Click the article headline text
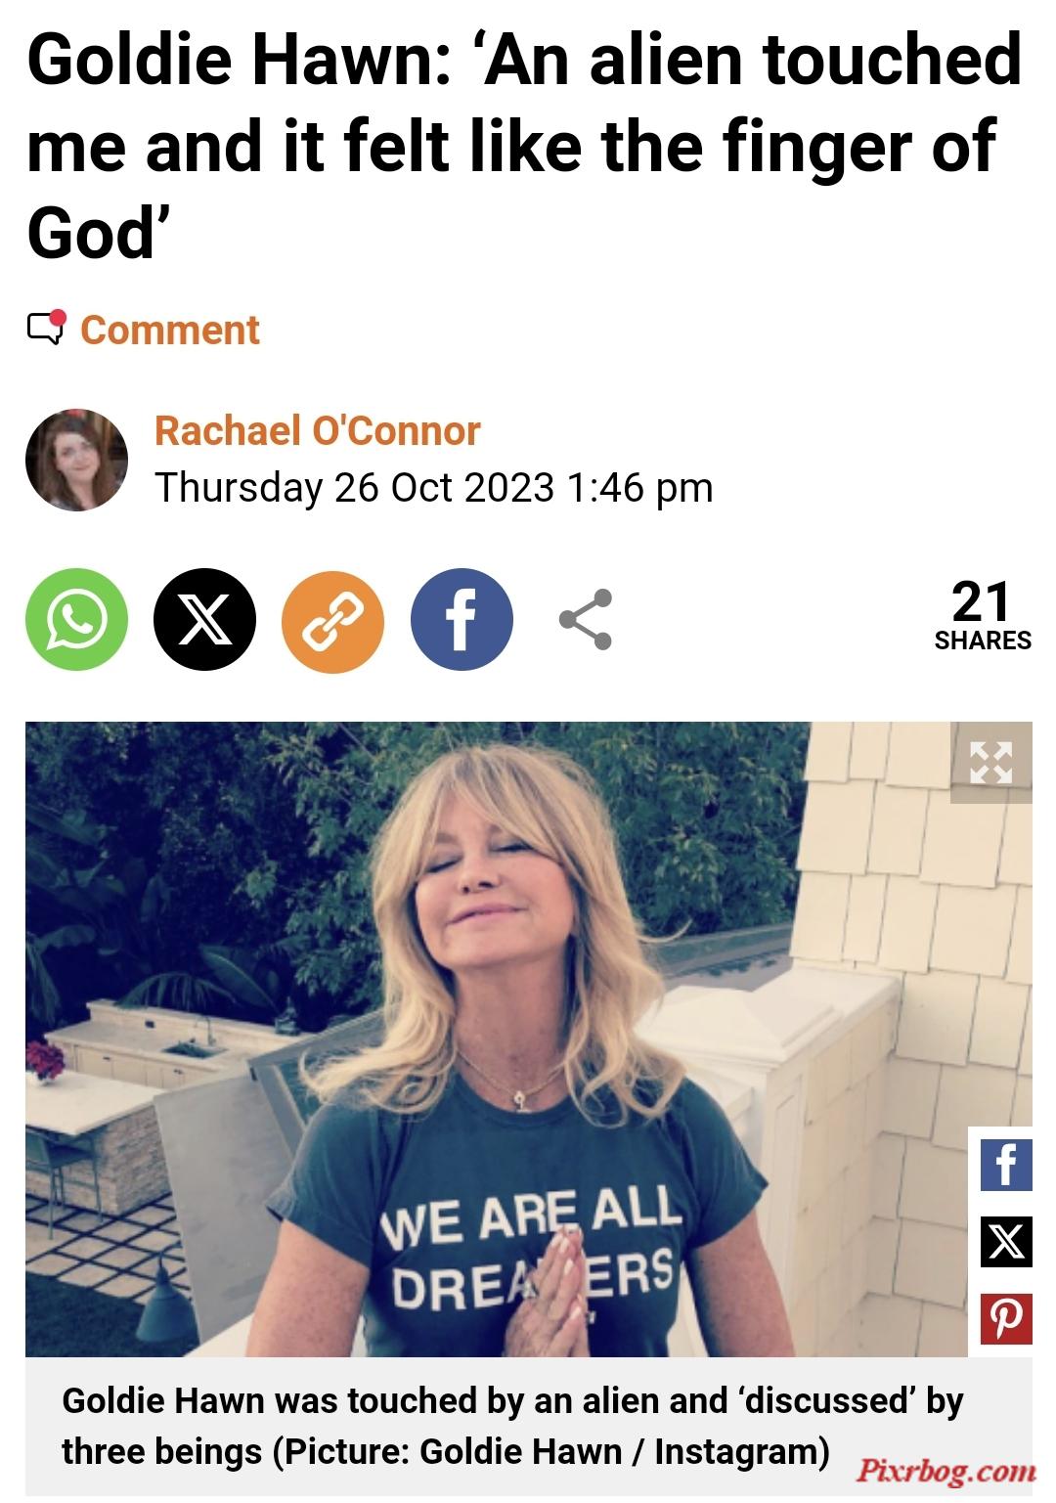The image size is (1056, 1503). [525, 146]
